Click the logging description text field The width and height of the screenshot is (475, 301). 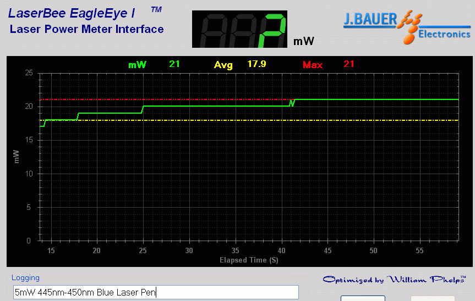pyautogui.click(x=156, y=292)
